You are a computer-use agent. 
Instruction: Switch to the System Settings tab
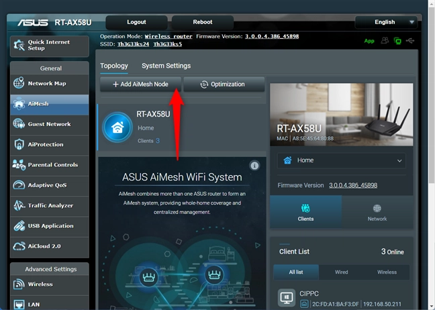[166, 66]
